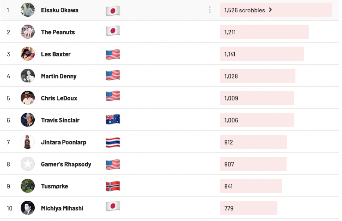Viewport: 342px width, 221px height.
Task: Click the USA flag beside Gamer's Rhapsody
Action: 113,164
